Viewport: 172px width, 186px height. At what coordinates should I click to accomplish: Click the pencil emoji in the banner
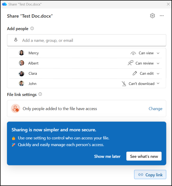click(x=13, y=145)
